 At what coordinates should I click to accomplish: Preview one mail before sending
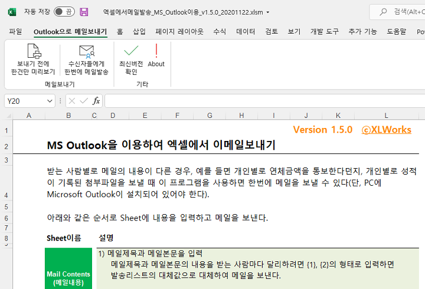pos(32,59)
